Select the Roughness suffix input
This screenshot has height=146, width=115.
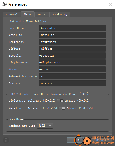pyautogui.click(x=72, y=42)
